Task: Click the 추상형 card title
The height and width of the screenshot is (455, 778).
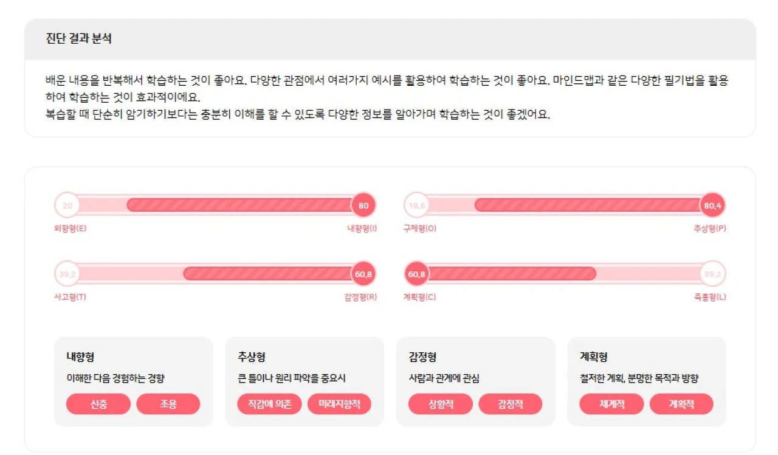Action: pyautogui.click(x=252, y=357)
